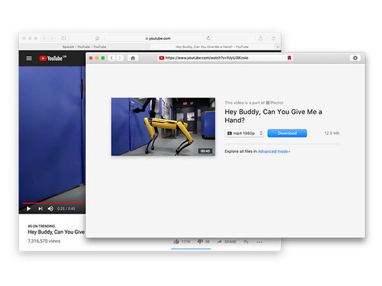Click the red bookmark icon in address bar
The image size is (382, 286).
click(289, 58)
